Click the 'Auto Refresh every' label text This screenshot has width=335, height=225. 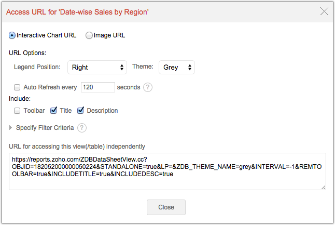[x=51, y=87]
